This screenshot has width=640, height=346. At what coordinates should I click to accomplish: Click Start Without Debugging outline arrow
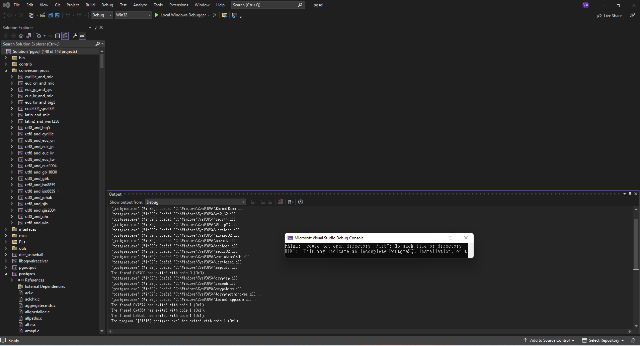pos(215,15)
